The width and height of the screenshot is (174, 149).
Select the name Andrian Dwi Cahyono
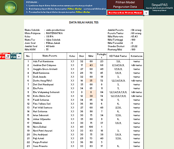pos(44,65)
